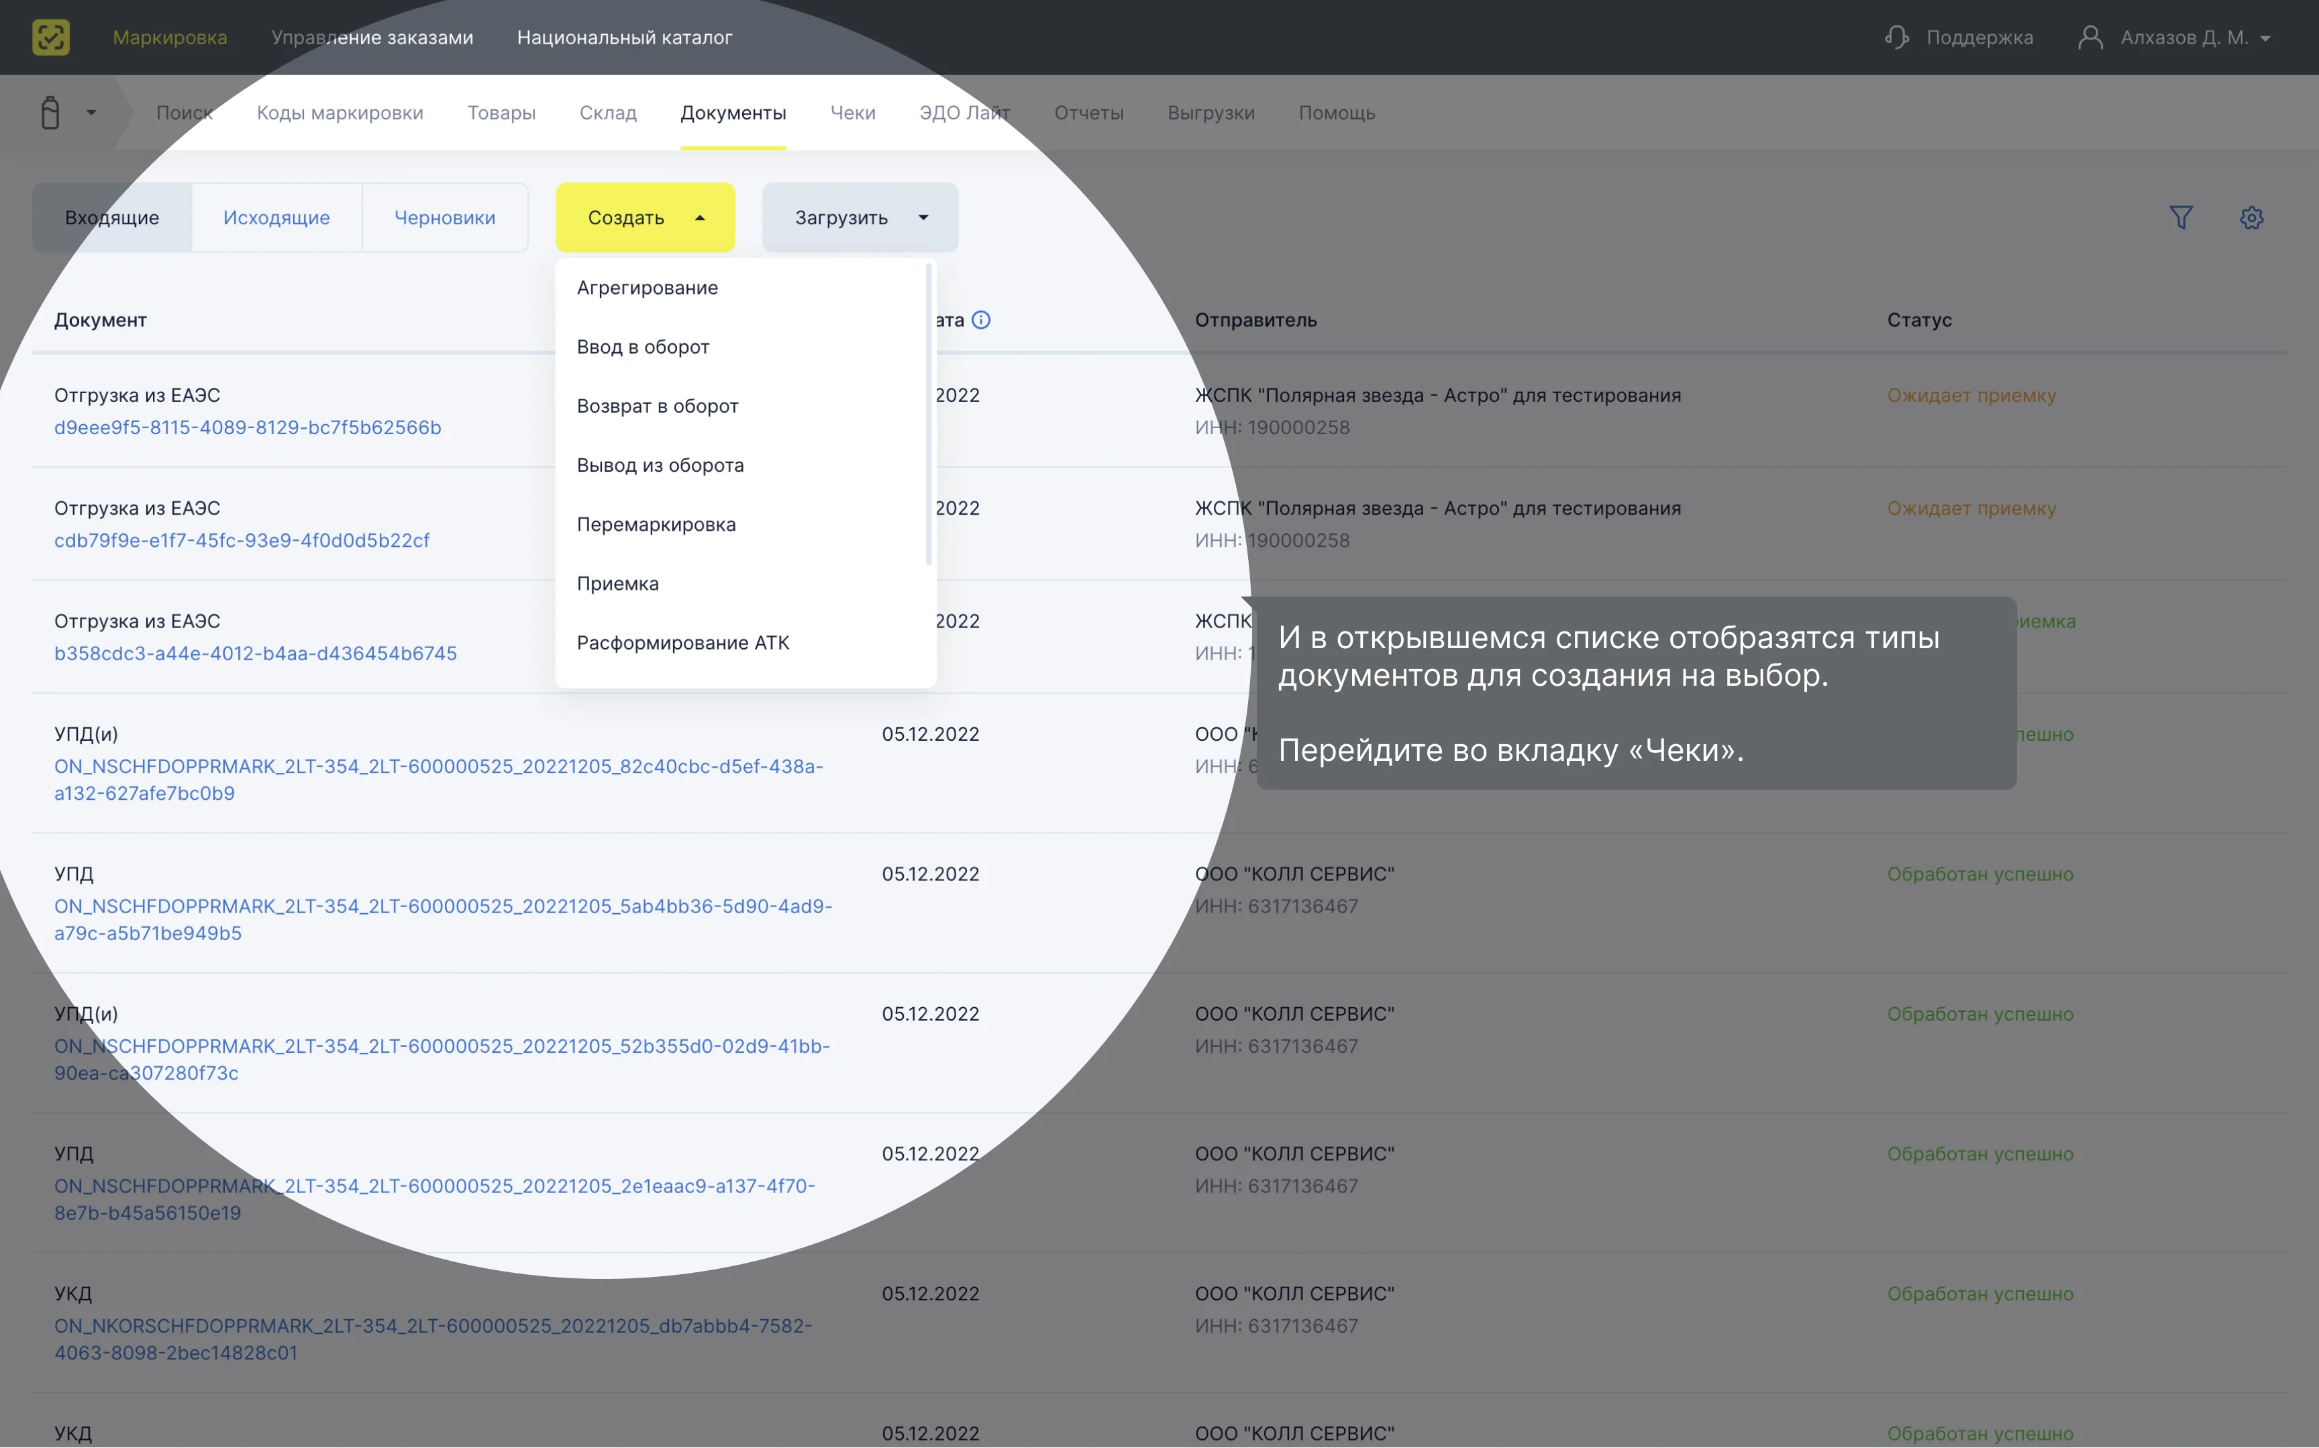
Task: Click the Поддержка link
Action: click(x=1979, y=38)
